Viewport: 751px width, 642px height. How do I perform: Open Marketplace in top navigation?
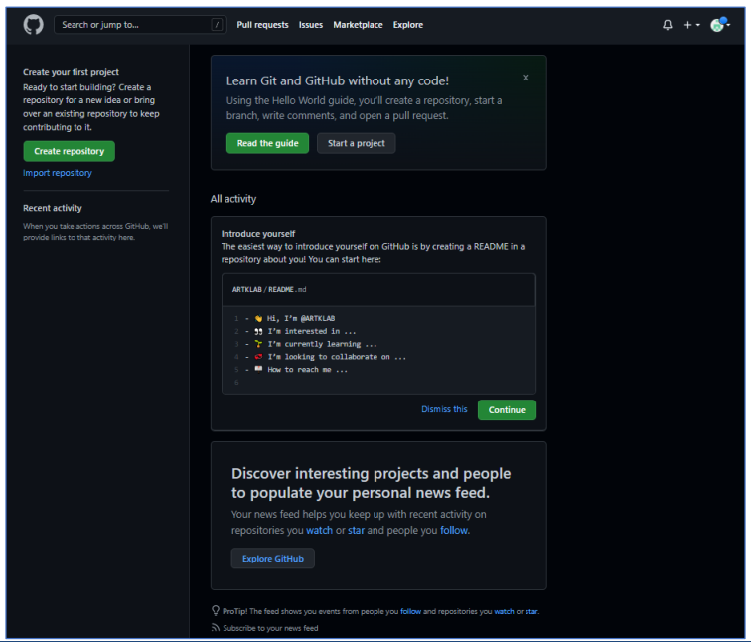tap(358, 25)
